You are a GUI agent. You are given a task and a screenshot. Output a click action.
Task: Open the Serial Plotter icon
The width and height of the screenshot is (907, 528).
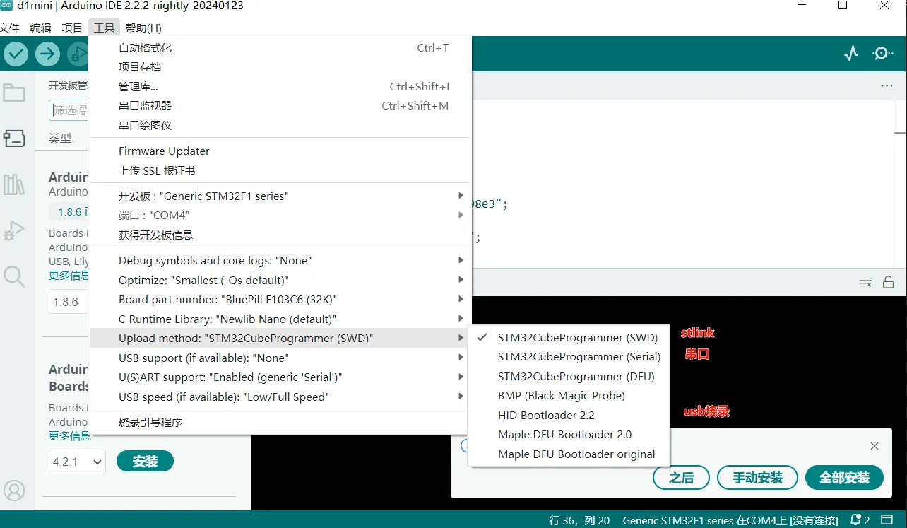(851, 54)
